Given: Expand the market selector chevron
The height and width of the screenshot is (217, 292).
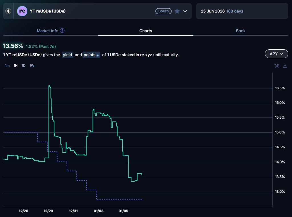Looking at the screenshot, I should [185, 11].
